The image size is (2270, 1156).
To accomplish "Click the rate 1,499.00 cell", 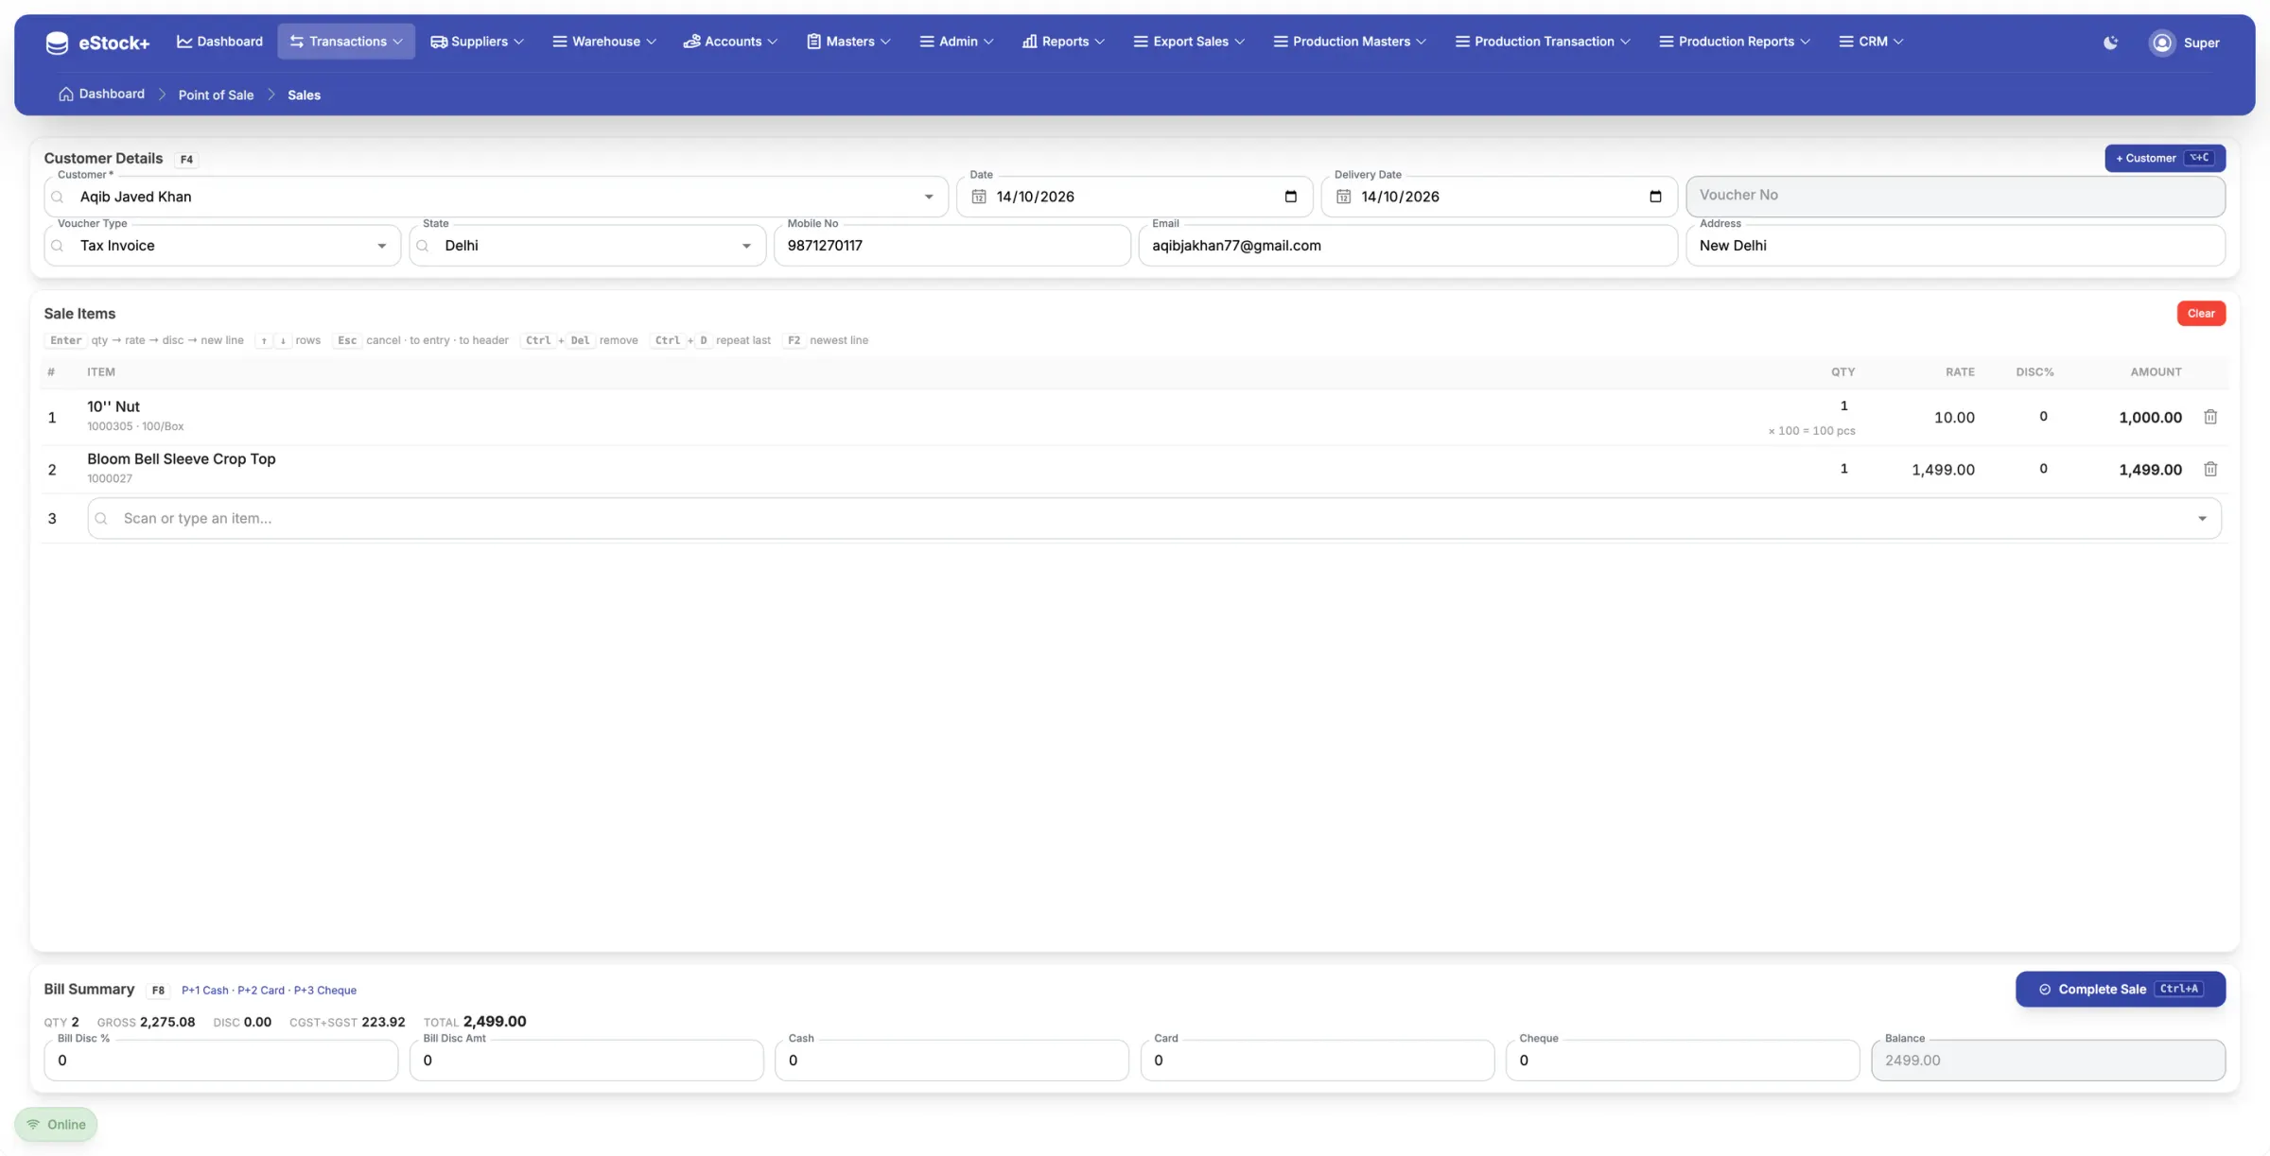I will 1943,470.
